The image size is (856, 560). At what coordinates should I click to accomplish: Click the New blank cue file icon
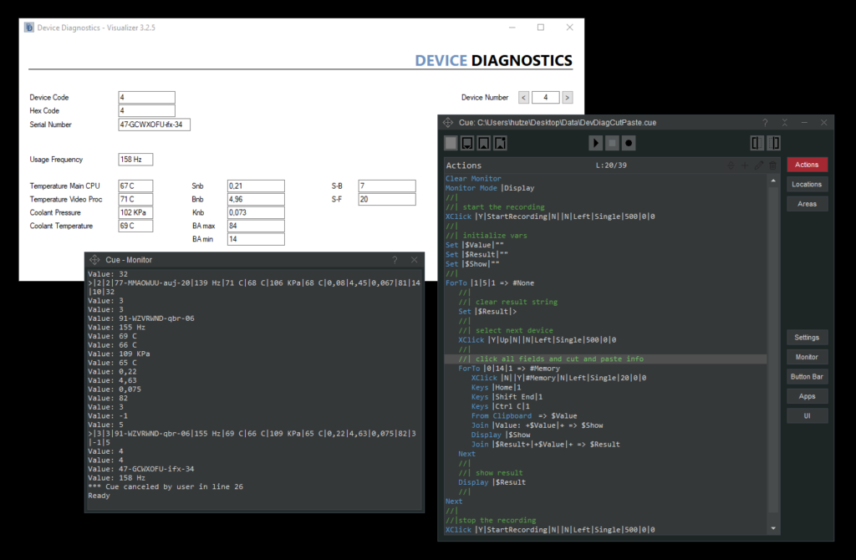click(x=451, y=143)
